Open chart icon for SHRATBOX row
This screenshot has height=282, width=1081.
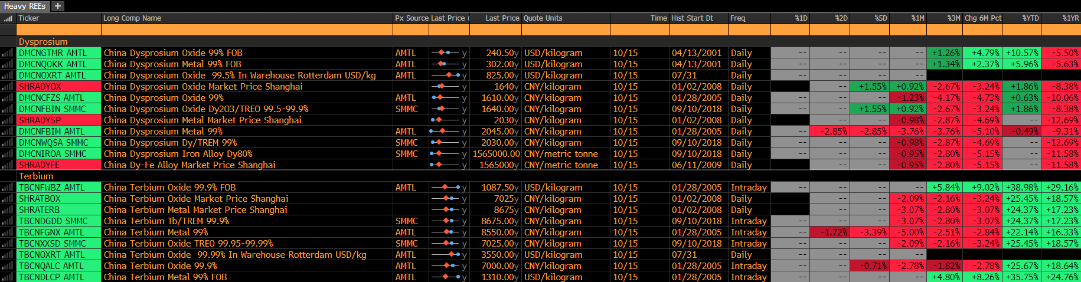pyautogui.click(x=8, y=199)
